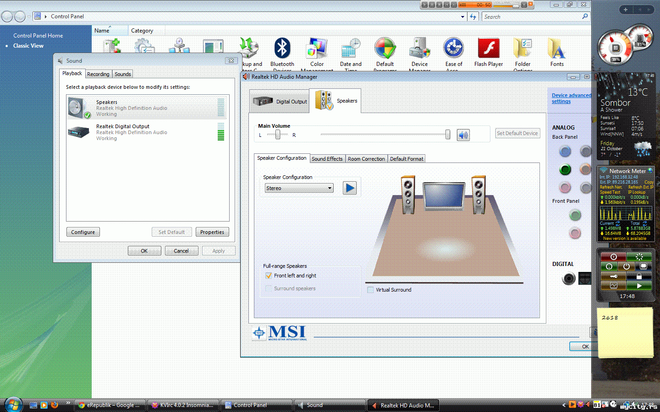Switch to the Sound Effects tab
This screenshot has height=412, width=660.
(327, 159)
